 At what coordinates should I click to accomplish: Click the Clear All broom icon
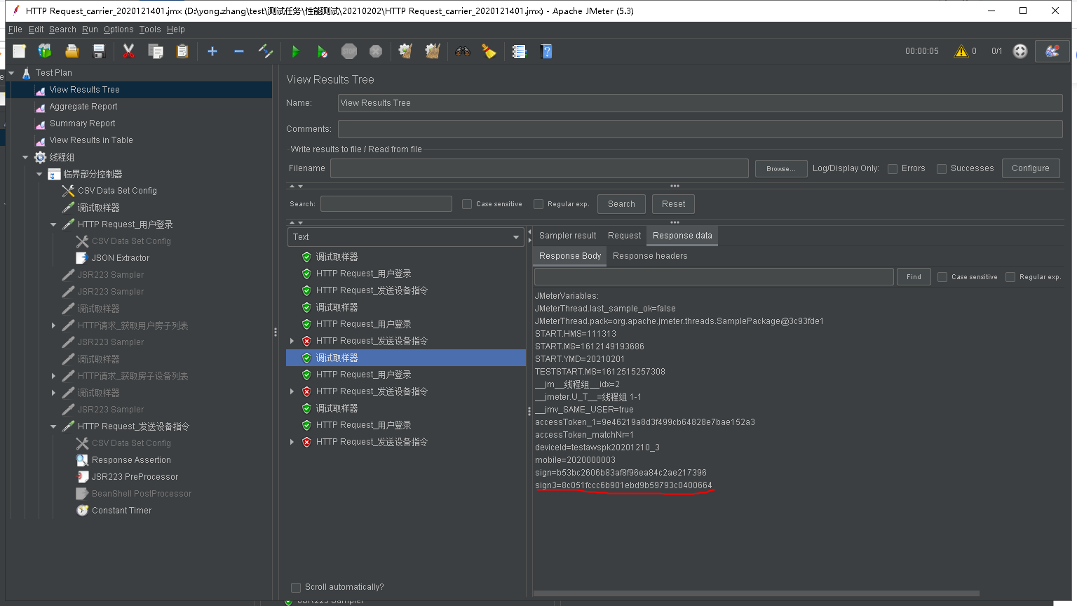489,50
